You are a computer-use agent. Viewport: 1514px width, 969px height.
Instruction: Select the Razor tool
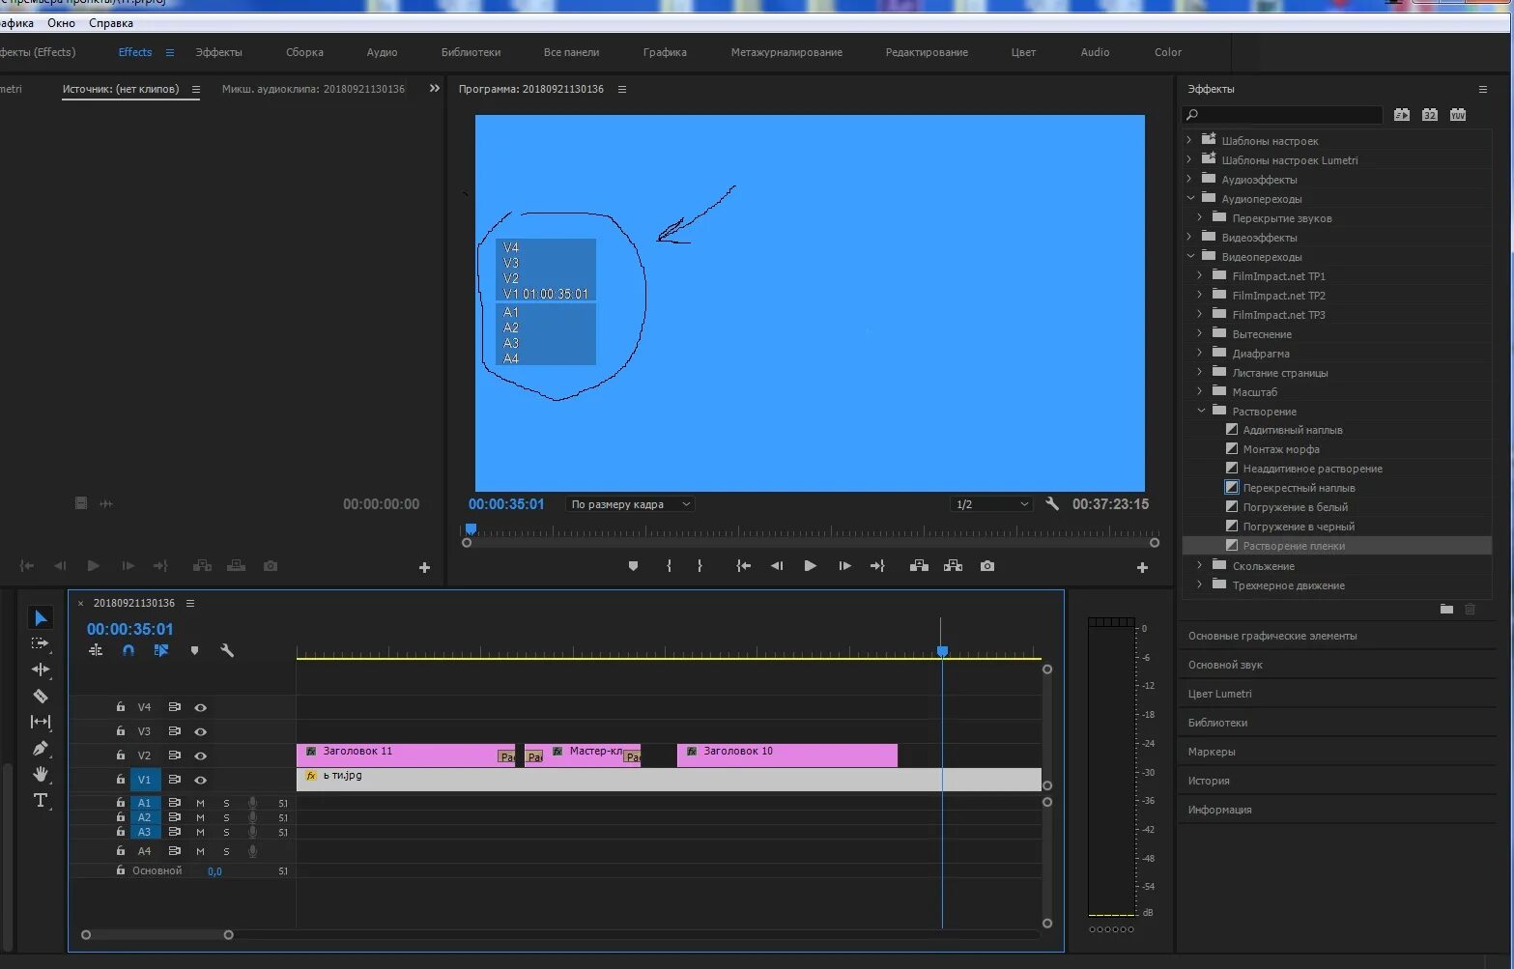[41, 696]
